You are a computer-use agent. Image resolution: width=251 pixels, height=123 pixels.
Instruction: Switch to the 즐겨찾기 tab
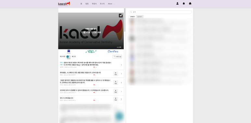click(140, 16)
